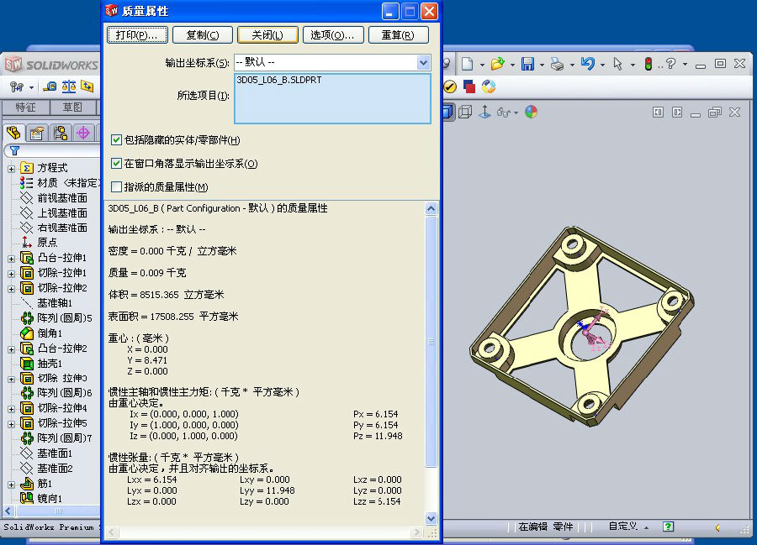Click the Edit Appearance color ball icon
This screenshot has height=545, width=757.
[x=531, y=112]
